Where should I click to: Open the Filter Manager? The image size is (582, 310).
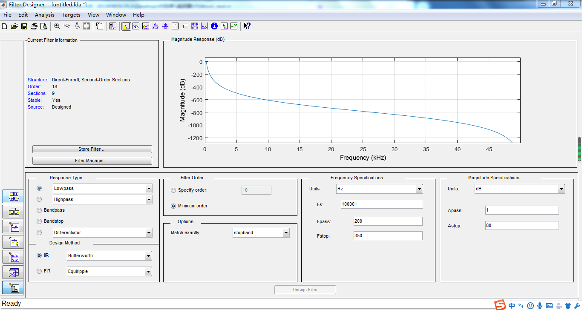[x=92, y=161]
